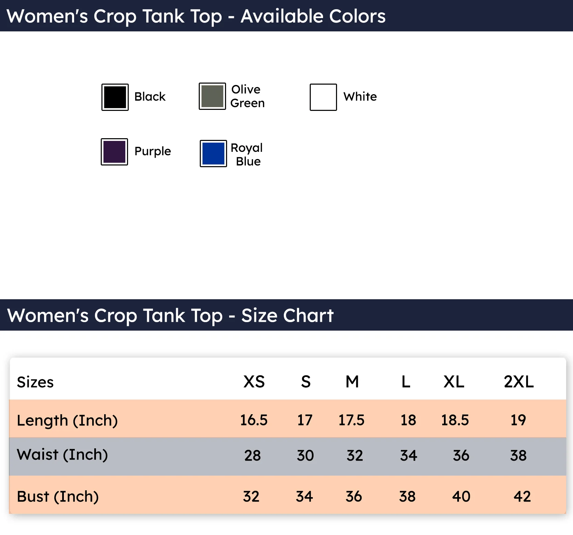Select the 2XL size column header
Image resolution: width=573 pixels, height=535 pixels.
pyautogui.click(x=519, y=381)
